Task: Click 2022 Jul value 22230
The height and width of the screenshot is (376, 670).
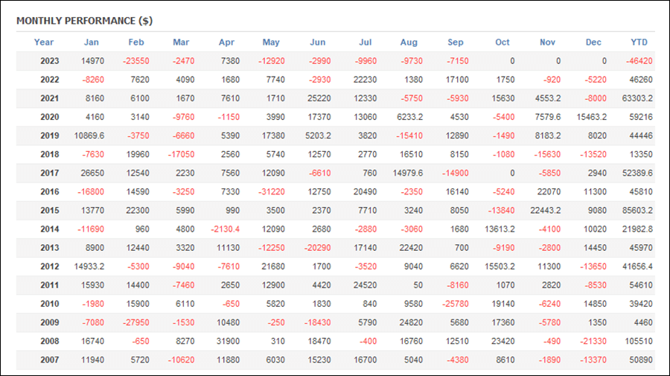Action: [365, 80]
